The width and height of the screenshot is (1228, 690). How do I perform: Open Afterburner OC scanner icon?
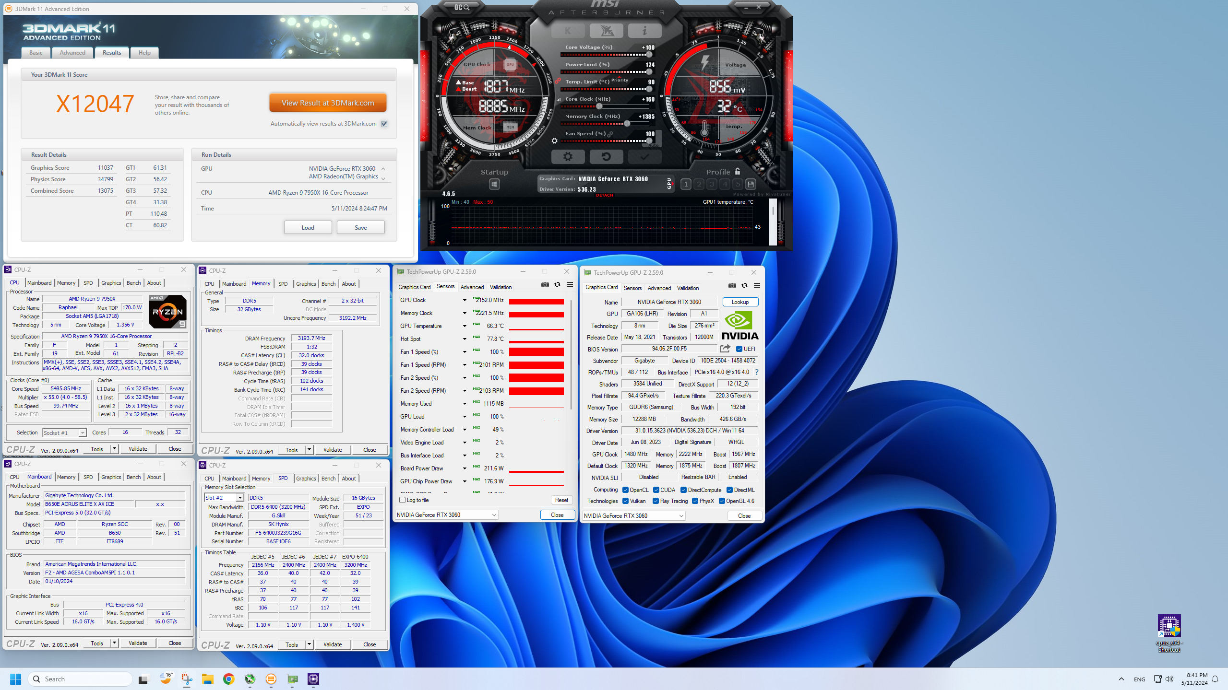(462, 7)
